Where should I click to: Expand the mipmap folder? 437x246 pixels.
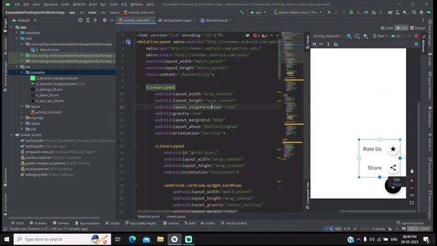pyautogui.click(x=22, y=118)
